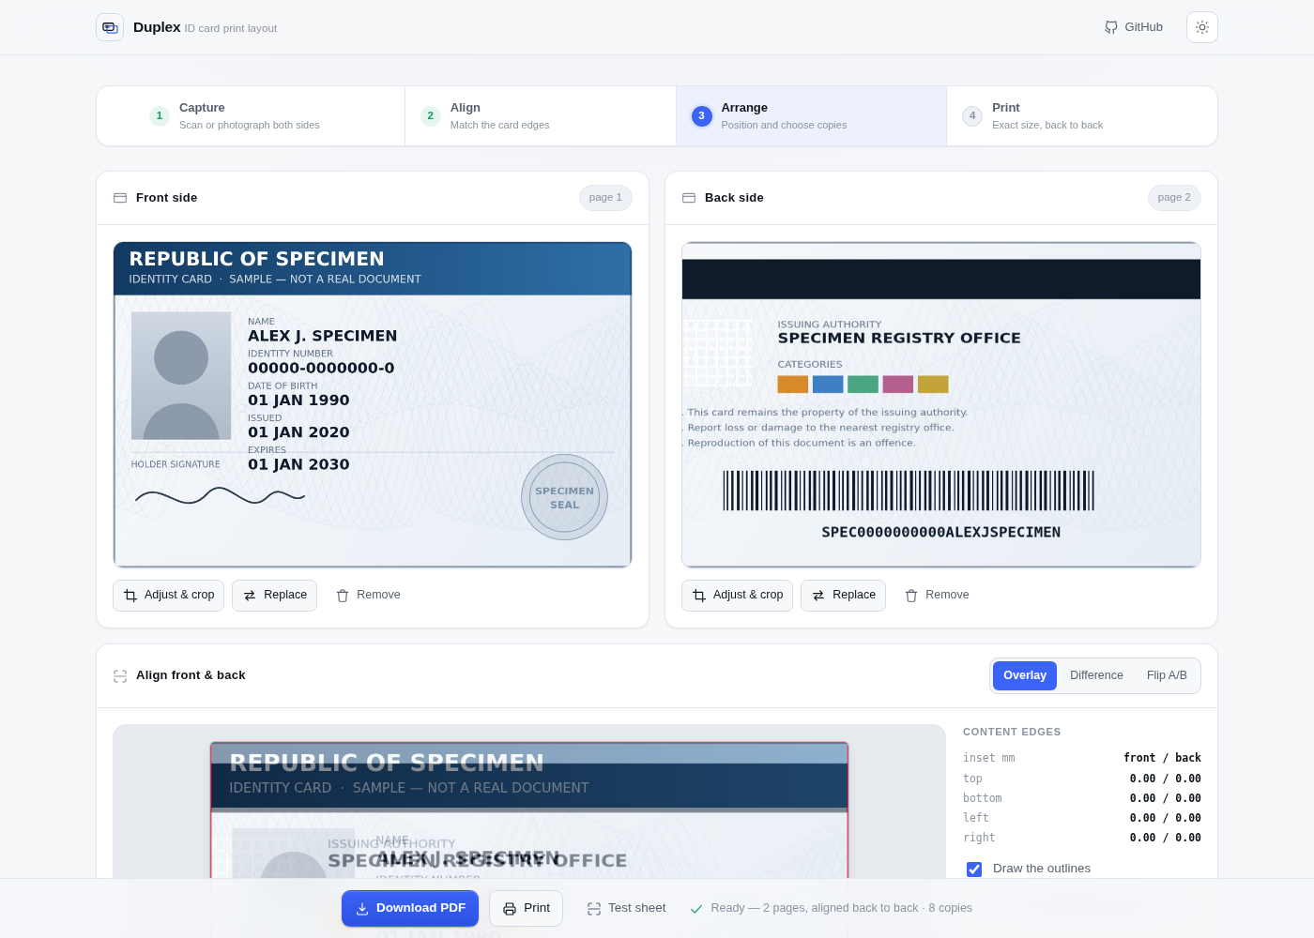Click the GitHub octocat icon

pos(1111,27)
